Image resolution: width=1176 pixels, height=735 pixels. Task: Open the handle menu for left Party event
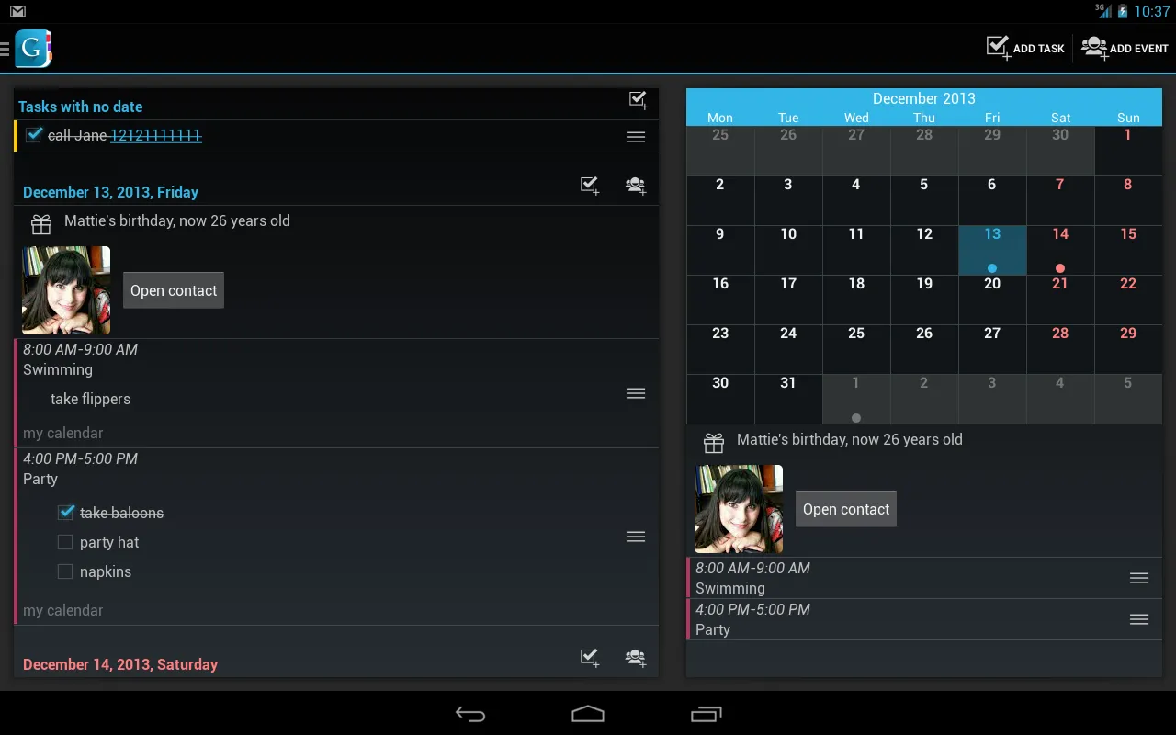click(x=636, y=537)
